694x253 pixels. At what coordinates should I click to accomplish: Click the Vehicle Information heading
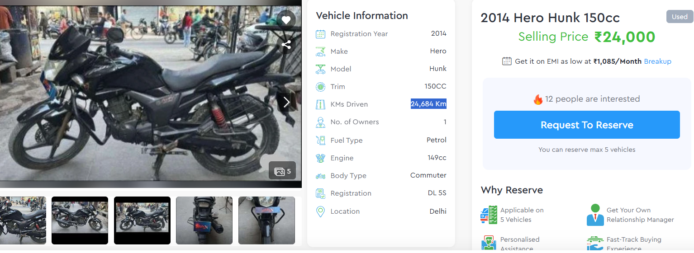coord(362,16)
